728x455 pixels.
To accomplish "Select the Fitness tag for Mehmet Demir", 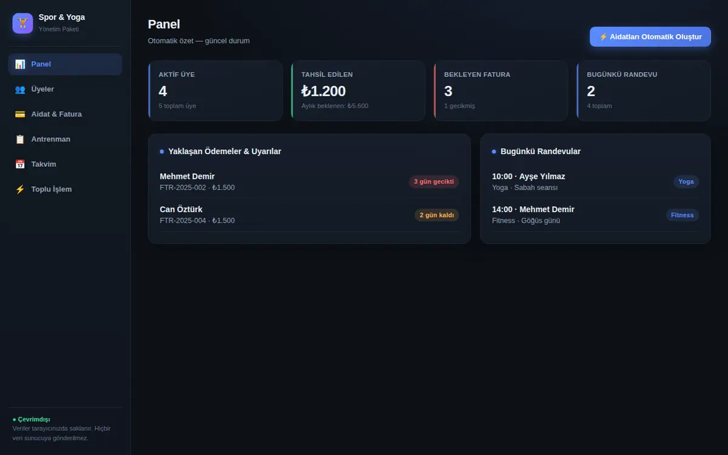I will [682, 215].
